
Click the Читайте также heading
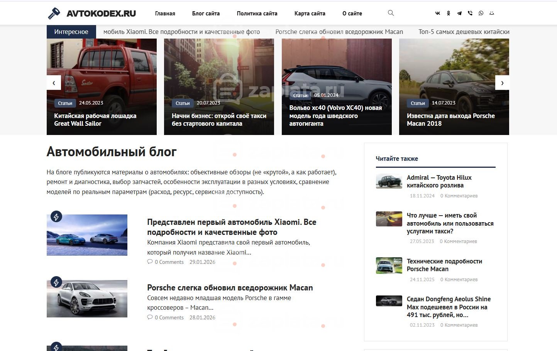[397, 159]
